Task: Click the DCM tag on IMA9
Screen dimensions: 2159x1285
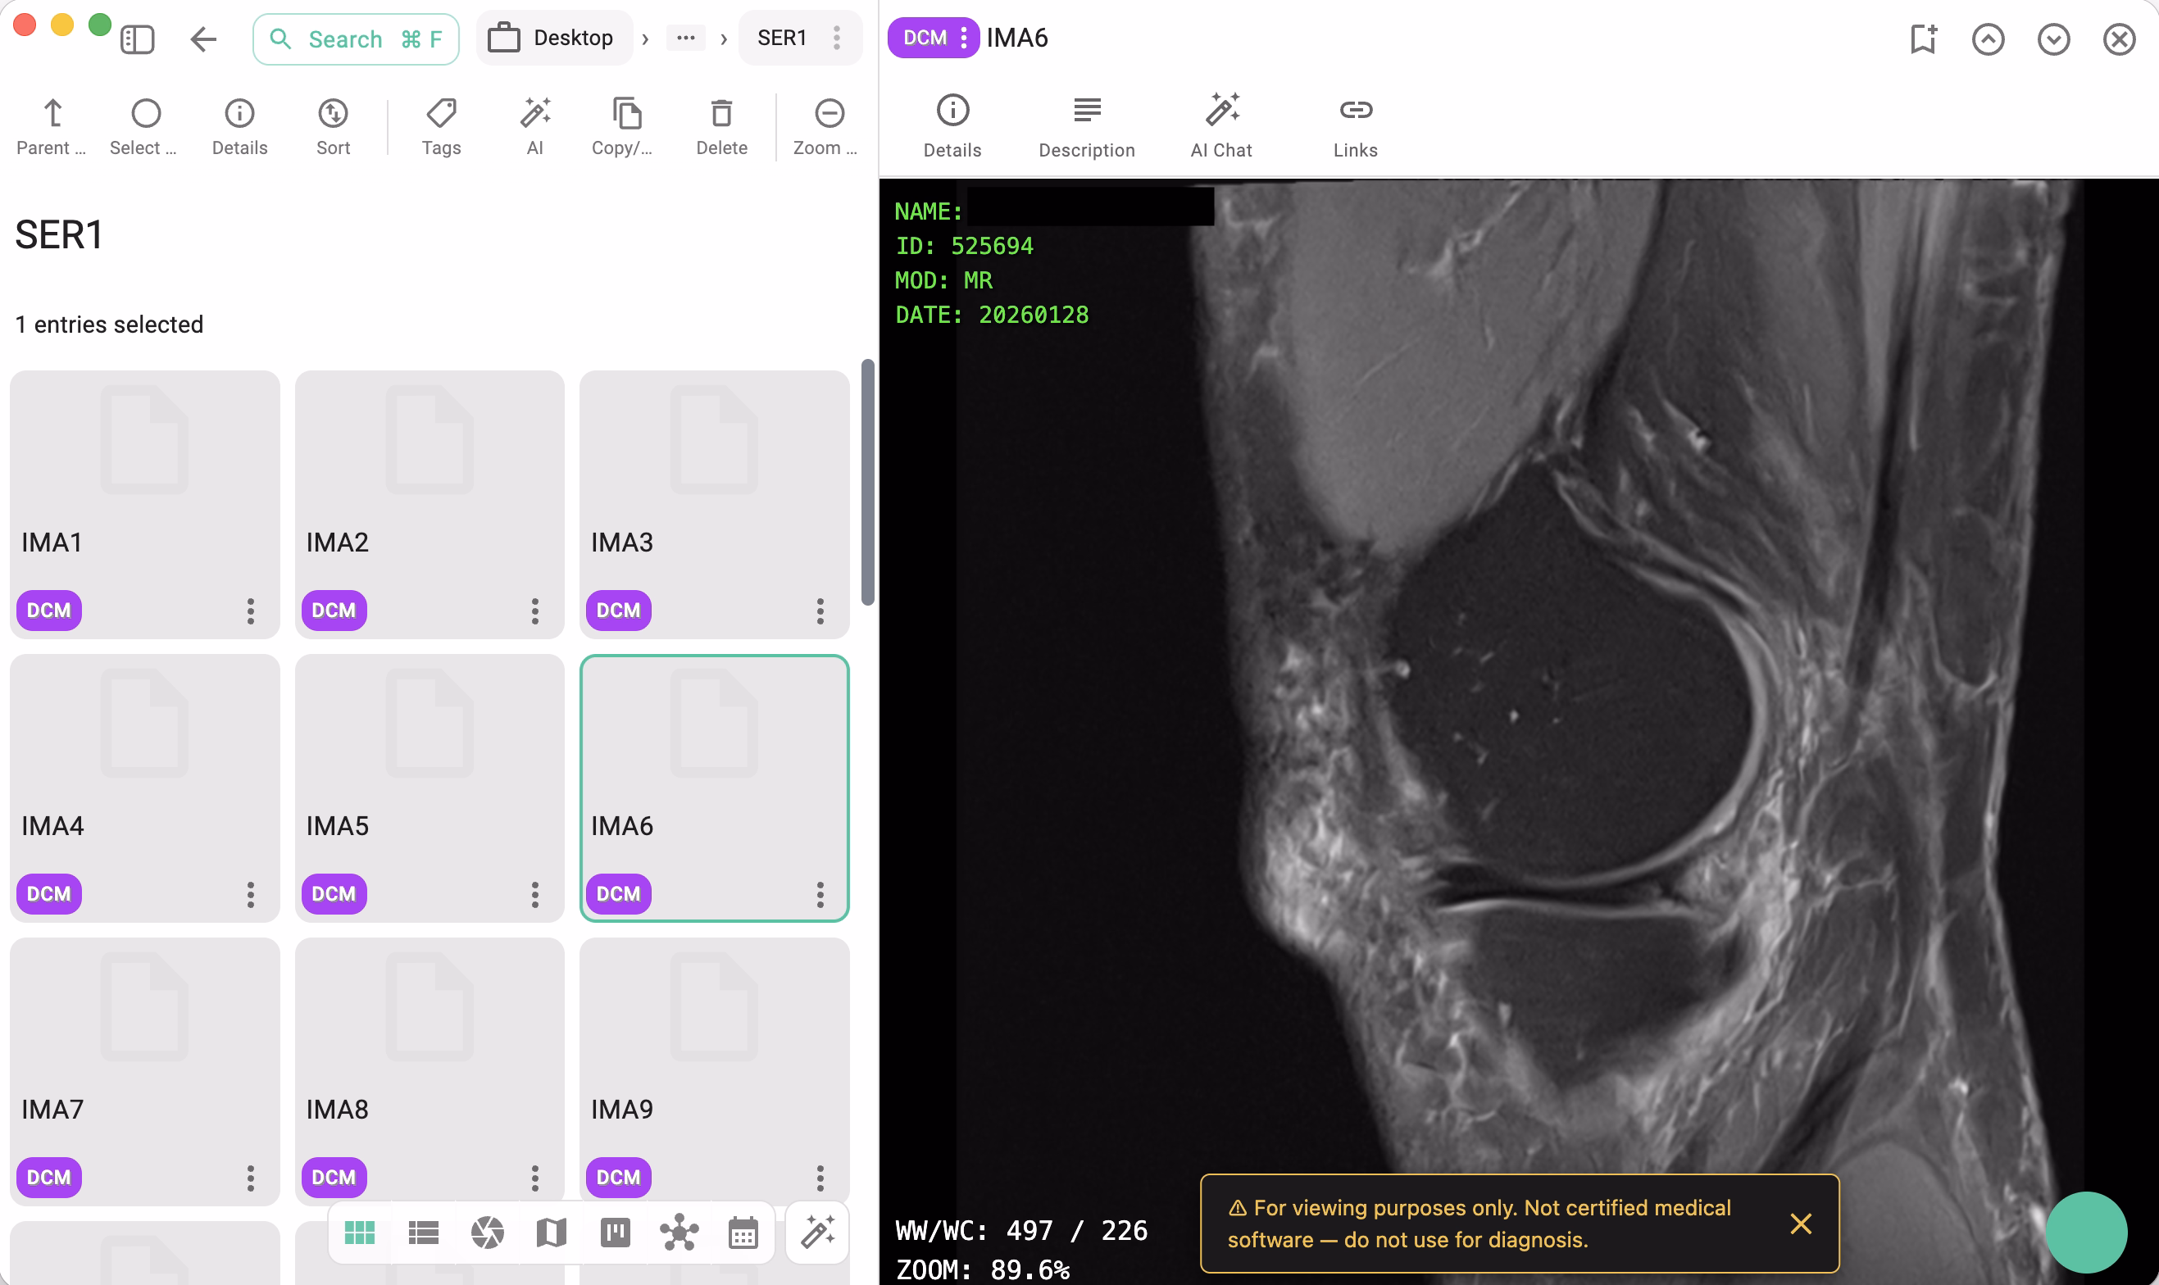Action: pos(618,1178)
